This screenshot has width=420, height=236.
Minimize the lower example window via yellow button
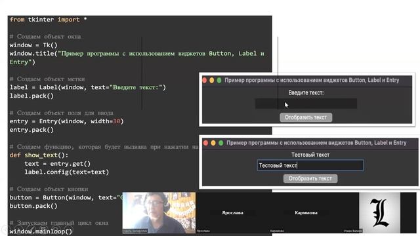(213, 143)
